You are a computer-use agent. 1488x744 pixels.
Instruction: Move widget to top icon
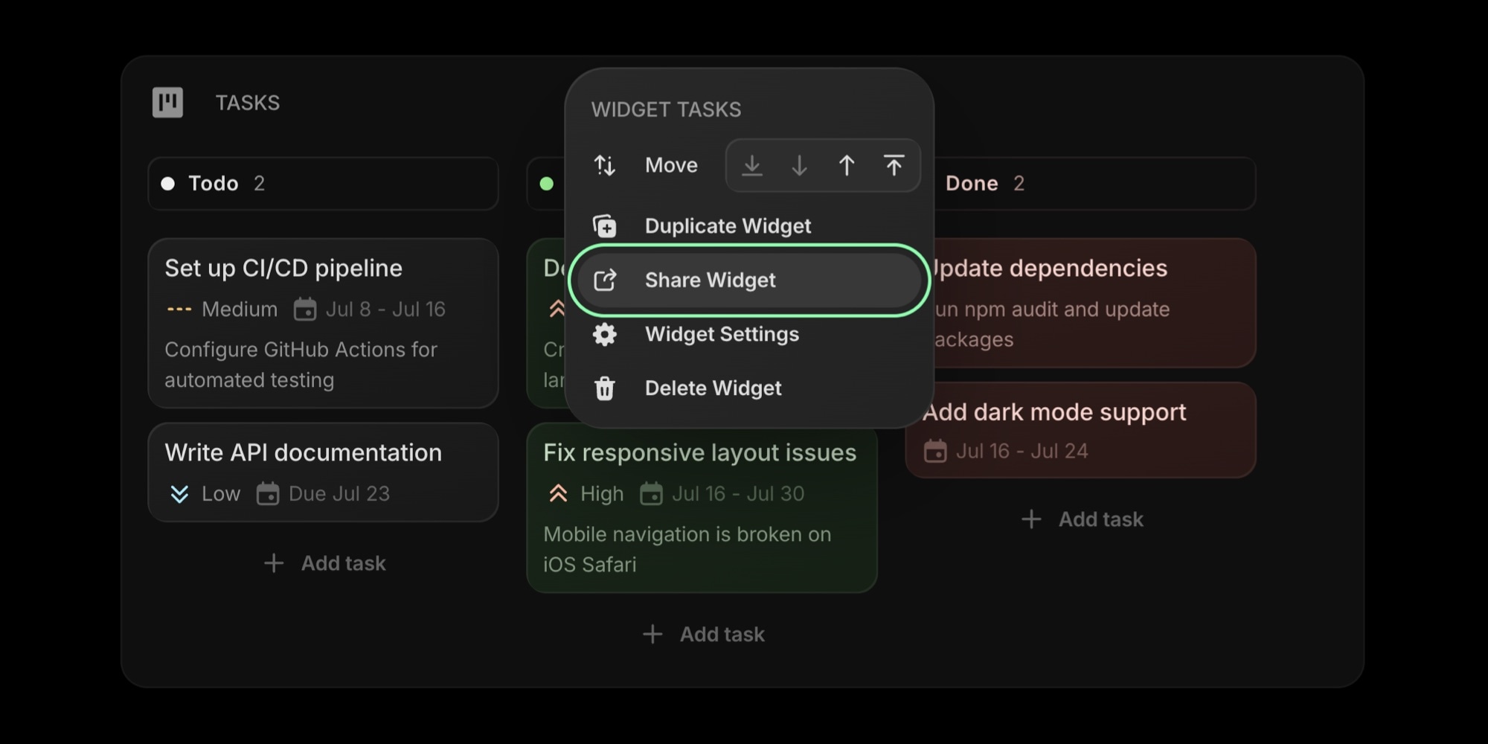894,165
